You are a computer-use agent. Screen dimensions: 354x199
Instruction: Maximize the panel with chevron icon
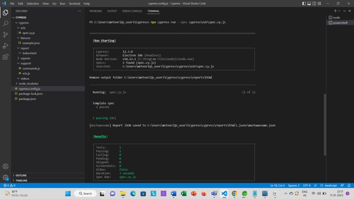(345, 11)
